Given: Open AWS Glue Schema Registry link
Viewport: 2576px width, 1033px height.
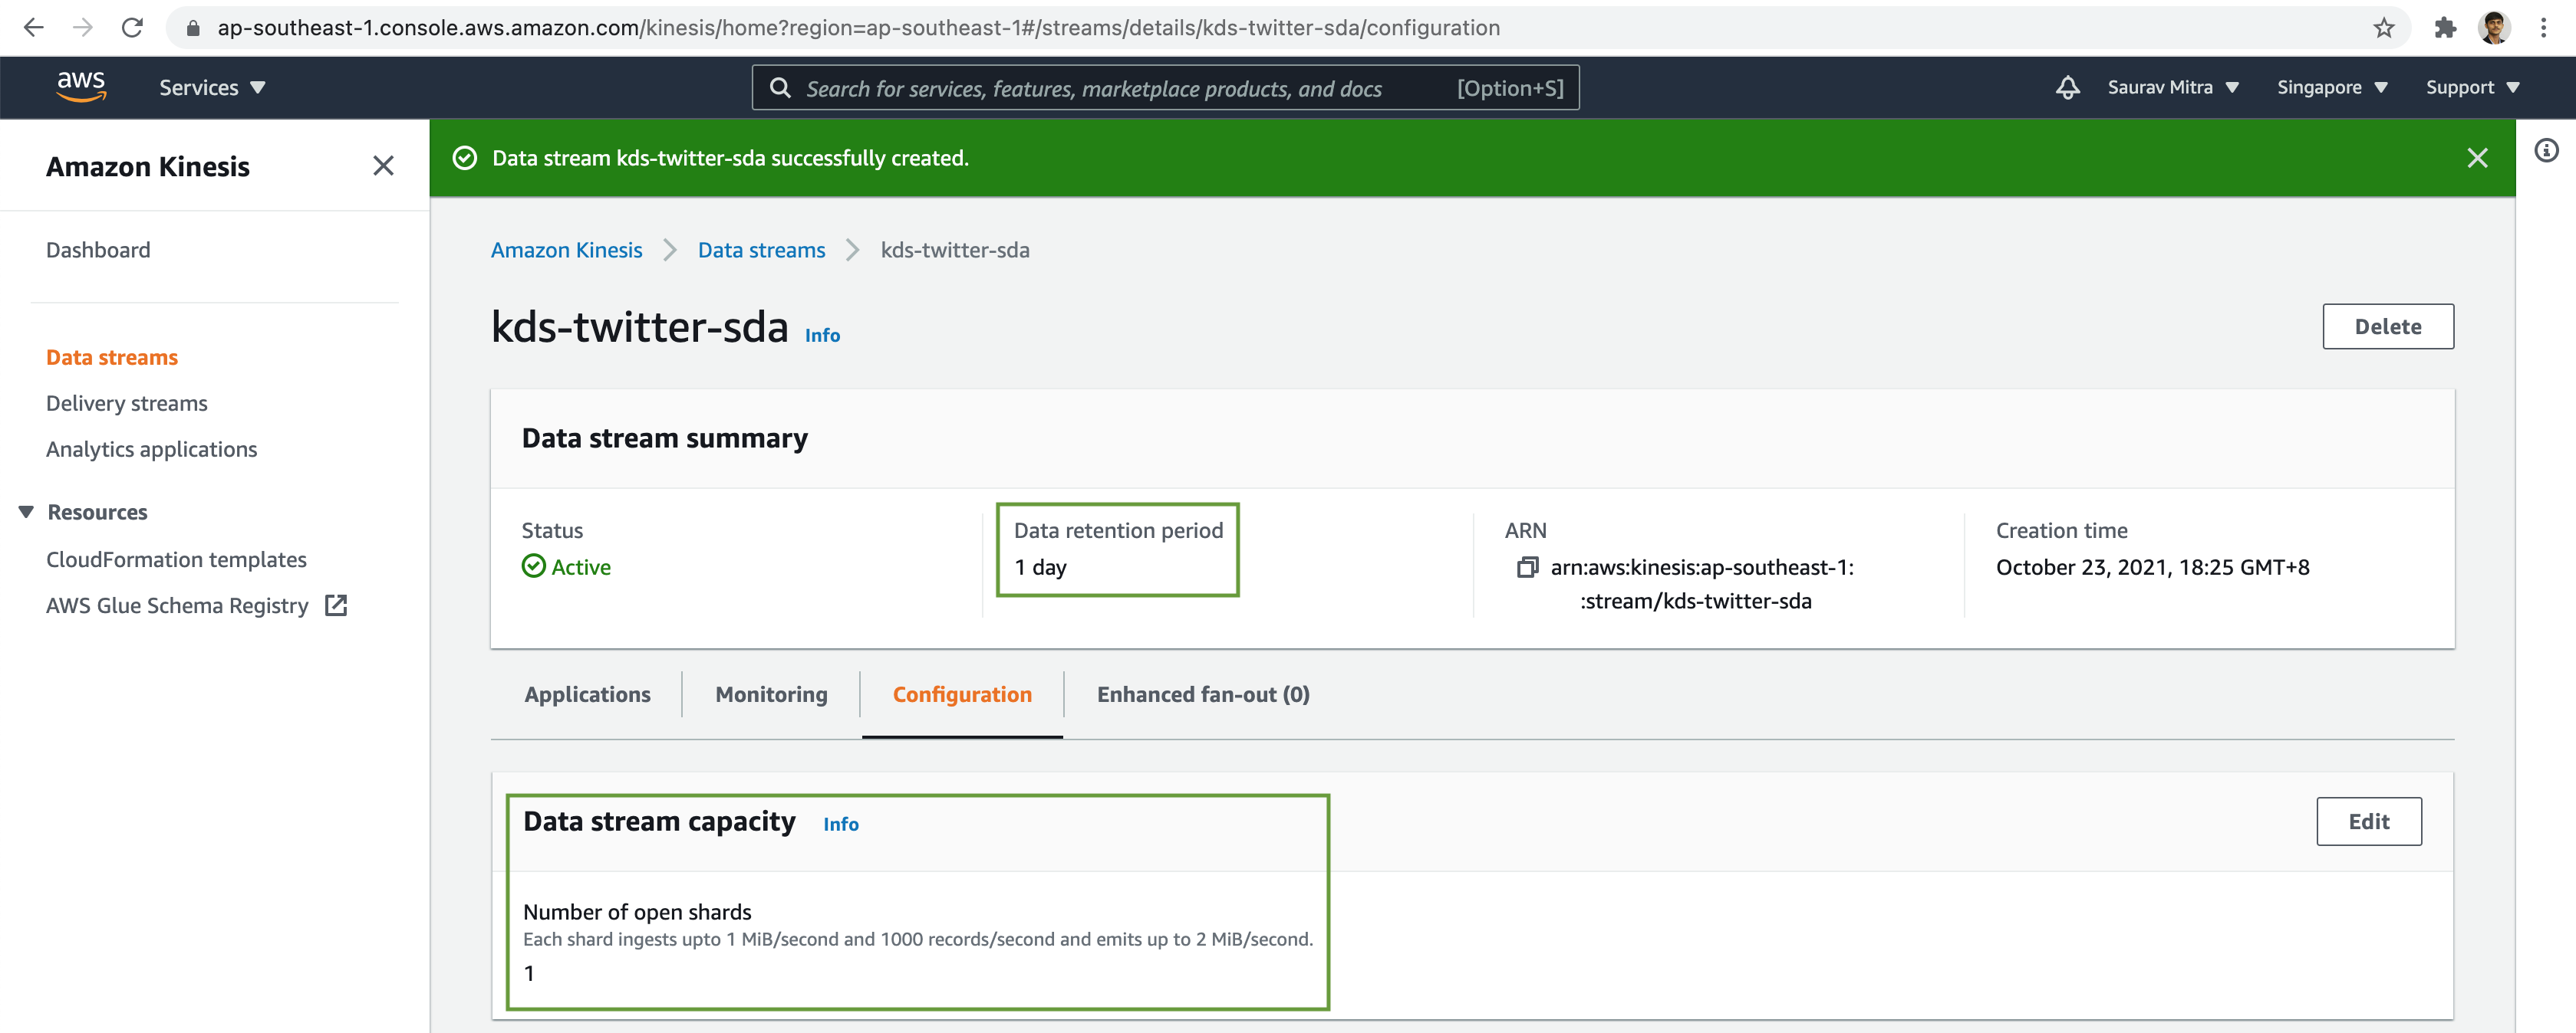Looking at the screenshot, I should pyautogui.click(x=177, y=605).
